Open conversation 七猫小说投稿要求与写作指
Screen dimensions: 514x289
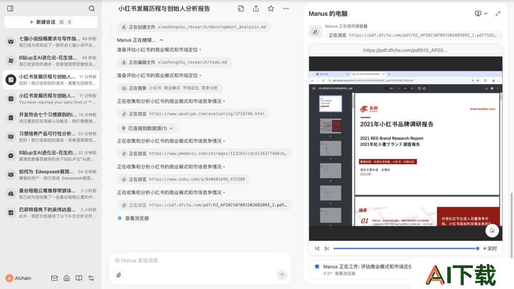(x=51, y=42)
